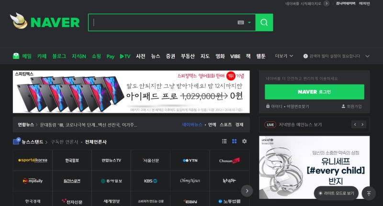
Task: Expand the 더보기 menu
Action: coord(284,56)
